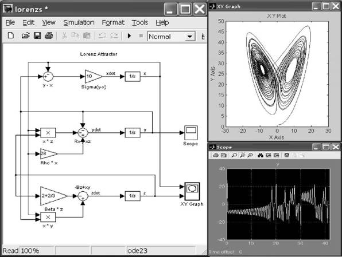This screenshot has height=257, width=342.
Task: Click the x*z product block
Action: (x=48, y=133)
